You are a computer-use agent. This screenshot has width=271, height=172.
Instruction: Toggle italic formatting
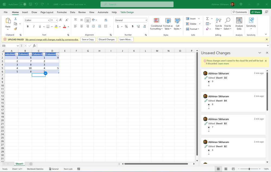tap(34, 26)
